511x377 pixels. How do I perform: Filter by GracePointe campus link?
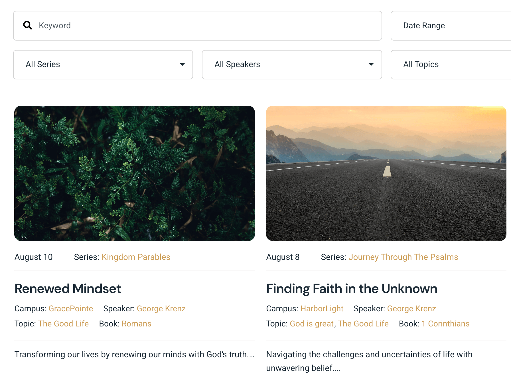(x=71, y=308)
